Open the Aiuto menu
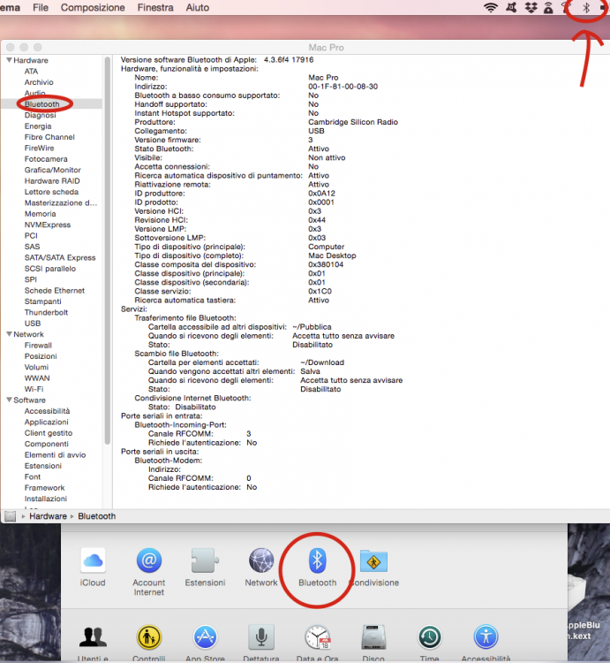This screenshot has height=663, width=610. tap(198, 8)
